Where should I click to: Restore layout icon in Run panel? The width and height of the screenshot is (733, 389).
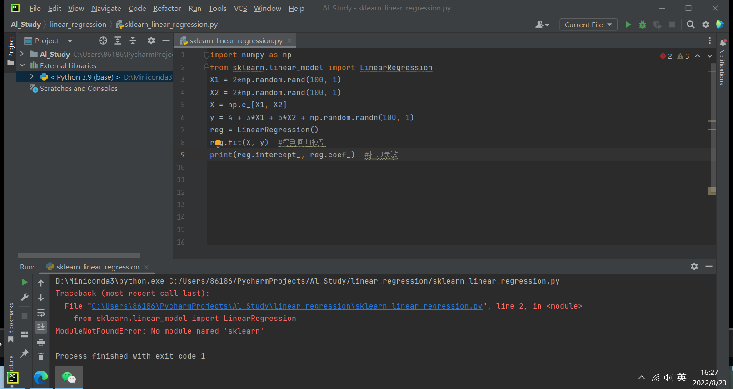[25, 334]
